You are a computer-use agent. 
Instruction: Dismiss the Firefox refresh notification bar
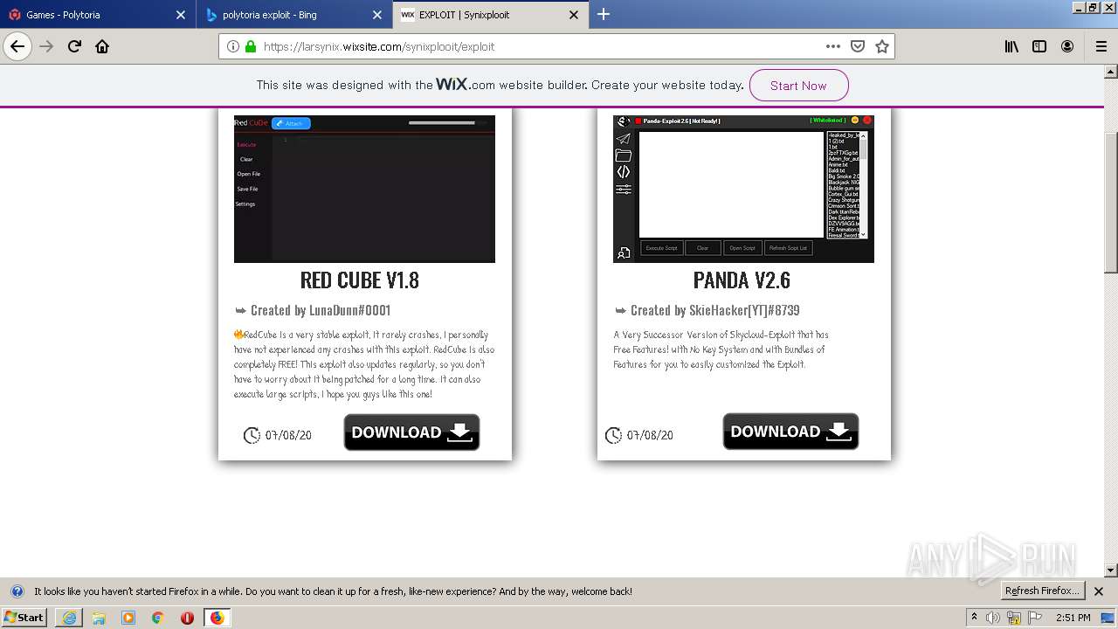[x=1099, y=591]
